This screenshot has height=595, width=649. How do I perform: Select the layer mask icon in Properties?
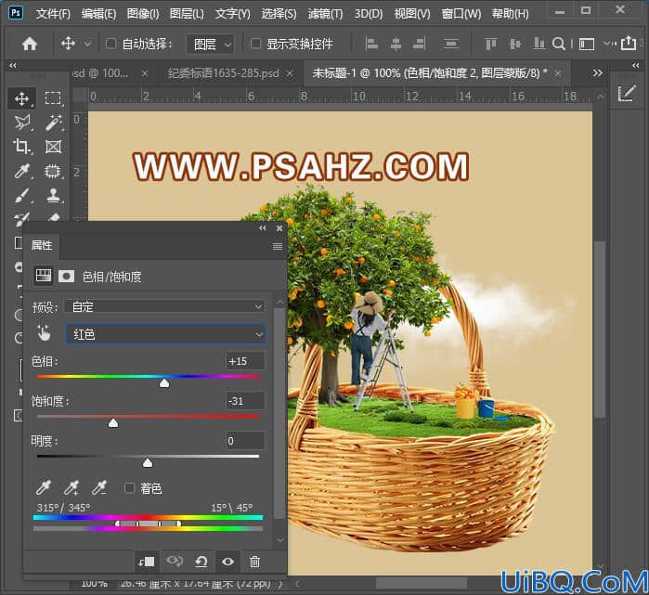pos(66,276)
